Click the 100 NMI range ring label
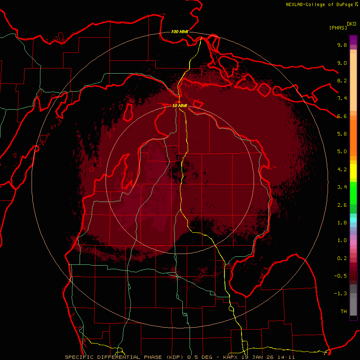Image resolution: width=360 pixels, height=360 pixels. [180, 32]
